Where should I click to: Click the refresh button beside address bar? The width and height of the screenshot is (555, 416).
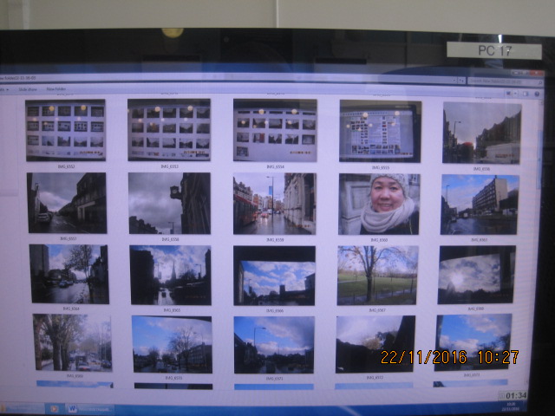click(461, 81)
